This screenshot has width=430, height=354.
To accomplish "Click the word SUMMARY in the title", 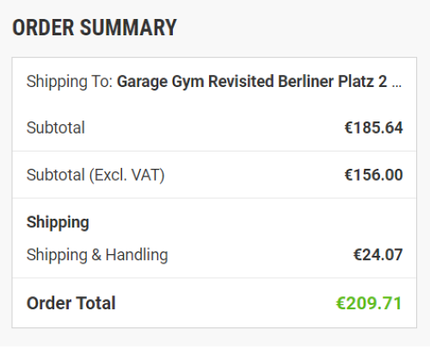I will tap(128, 28).
